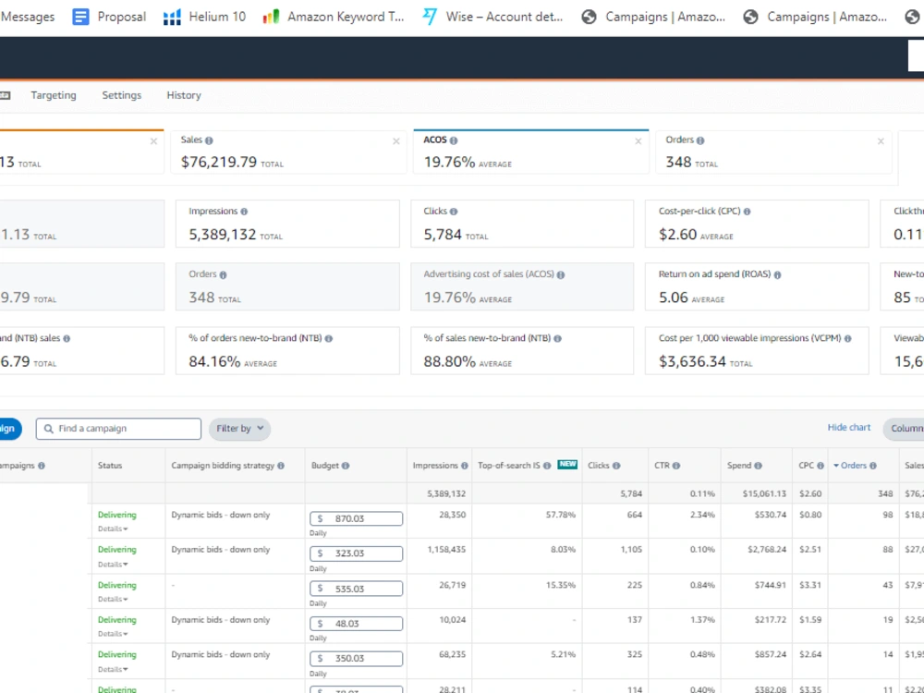
Task: Focus the Find a campaign search field
Action: click(118, 429)
